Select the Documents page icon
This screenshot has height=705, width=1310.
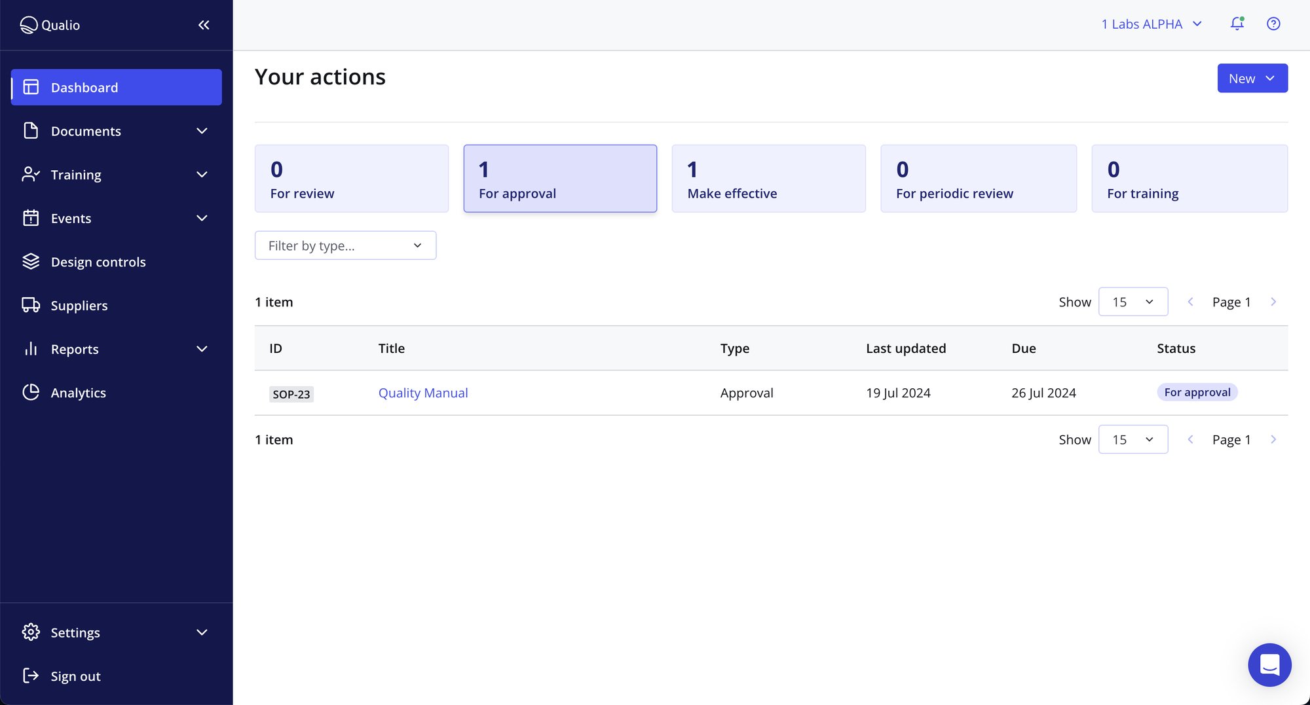[x=31, y=130]
